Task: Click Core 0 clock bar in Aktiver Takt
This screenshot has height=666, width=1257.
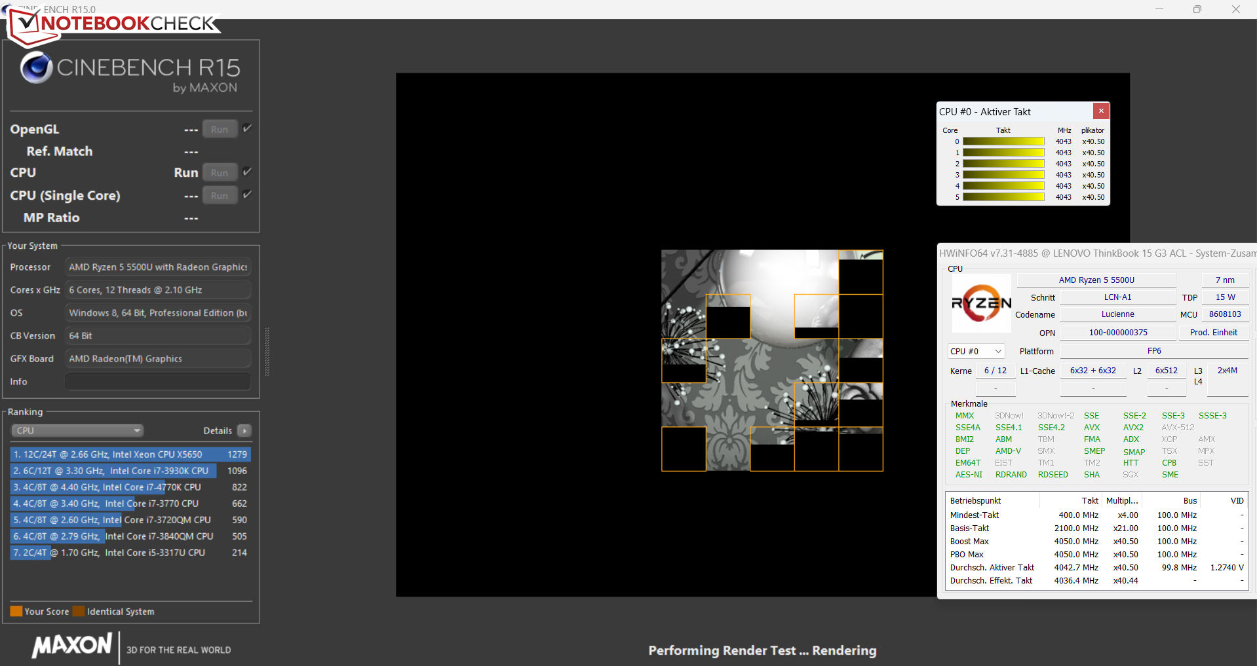Action: coord(1003,141)
